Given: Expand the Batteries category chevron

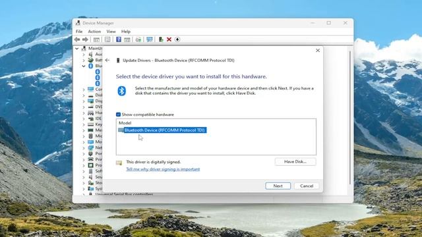Looking at the screenshot, I should (x=84, y=60).
